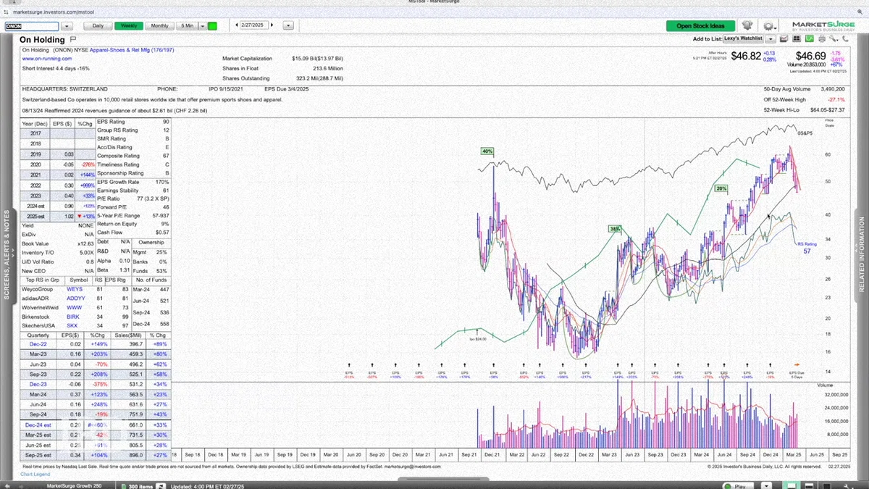Open the date picker dropdown
The height and width of the screenshot is (489, 869).
pyautogui.click(x=287, y=26)
